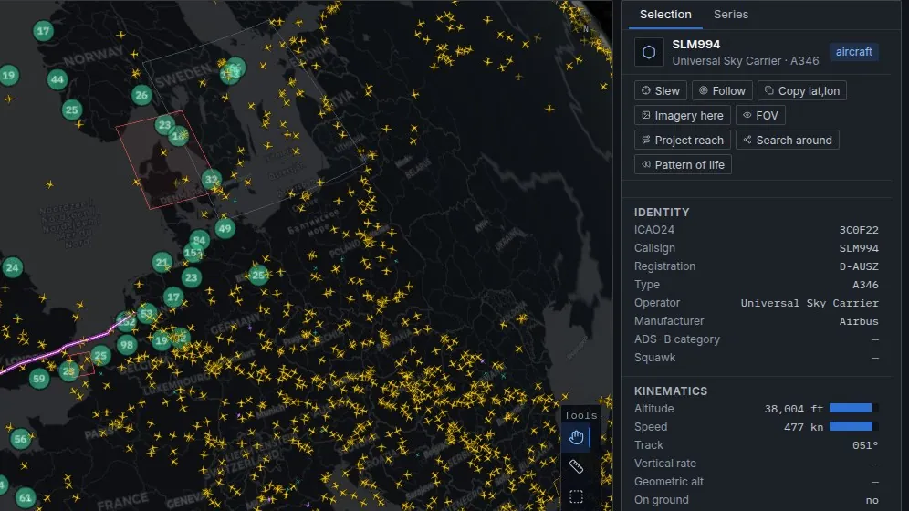909x511 pixels.
Task: Open the 53 aircraft cluster marker
Action: coord(147,314)
